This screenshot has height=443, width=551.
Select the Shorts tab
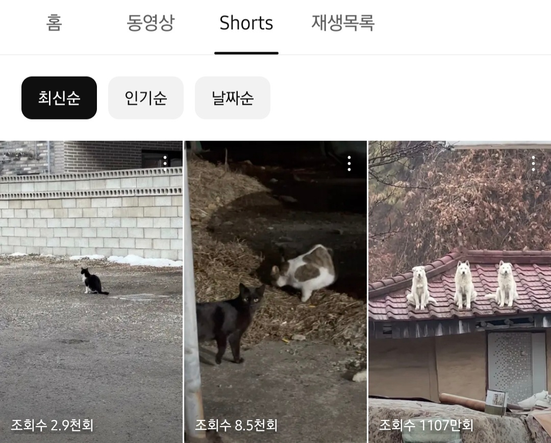coord(246,23)
